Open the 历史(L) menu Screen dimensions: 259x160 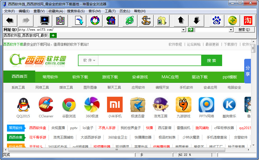(x=125, y=11)
